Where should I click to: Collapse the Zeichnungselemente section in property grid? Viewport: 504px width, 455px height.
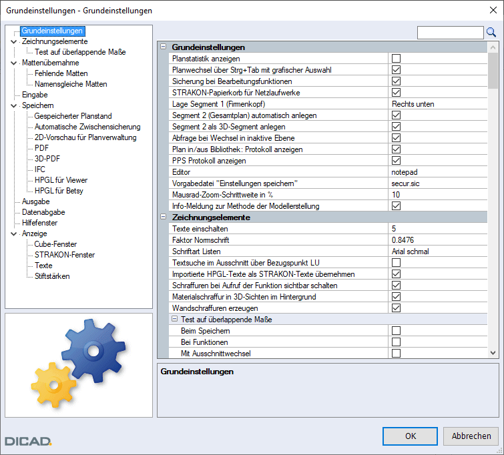click(164, 217)
